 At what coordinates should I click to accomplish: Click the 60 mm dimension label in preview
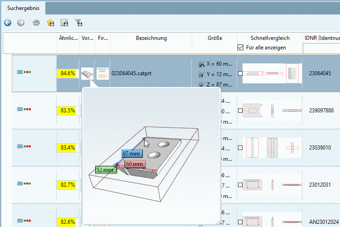pos(135,164)
